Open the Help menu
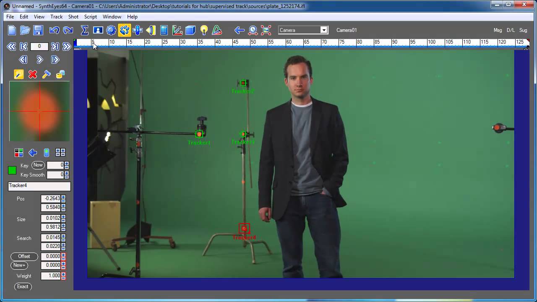537x302 pixels. click(x=132, y=17)
